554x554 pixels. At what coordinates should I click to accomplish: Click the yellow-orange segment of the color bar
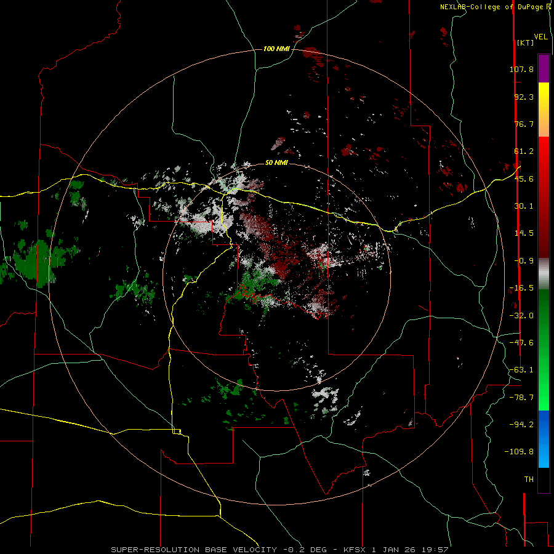tap(544, 110)
